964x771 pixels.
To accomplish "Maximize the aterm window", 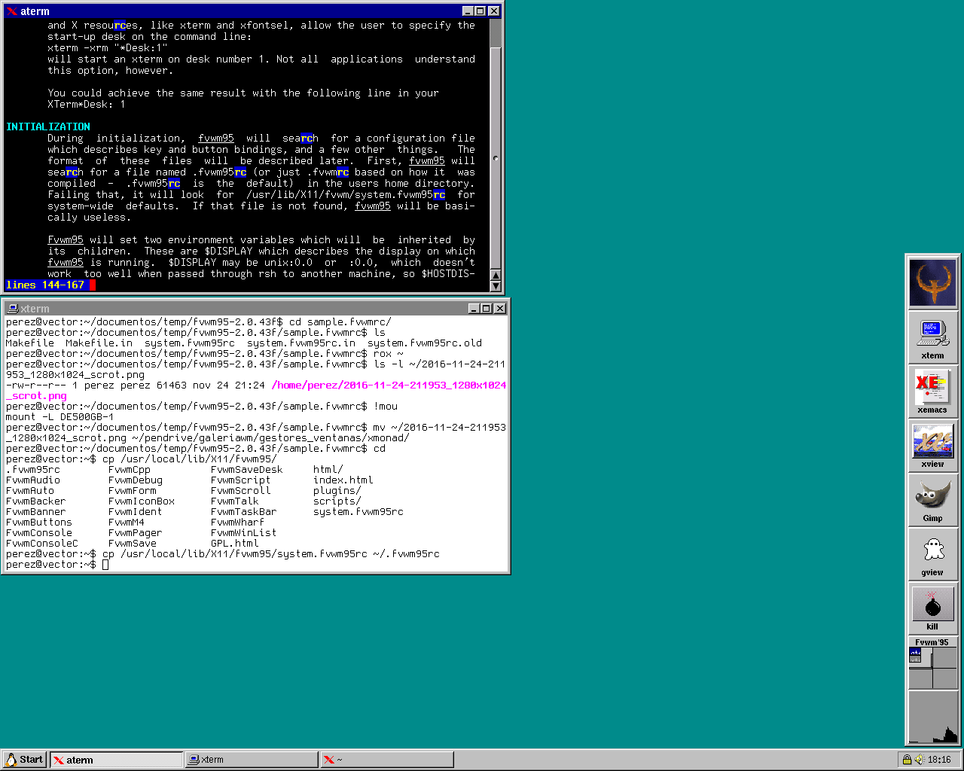I will 480,11.
